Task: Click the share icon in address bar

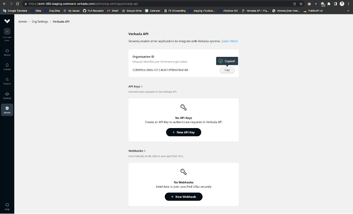Action: [295, 4]
